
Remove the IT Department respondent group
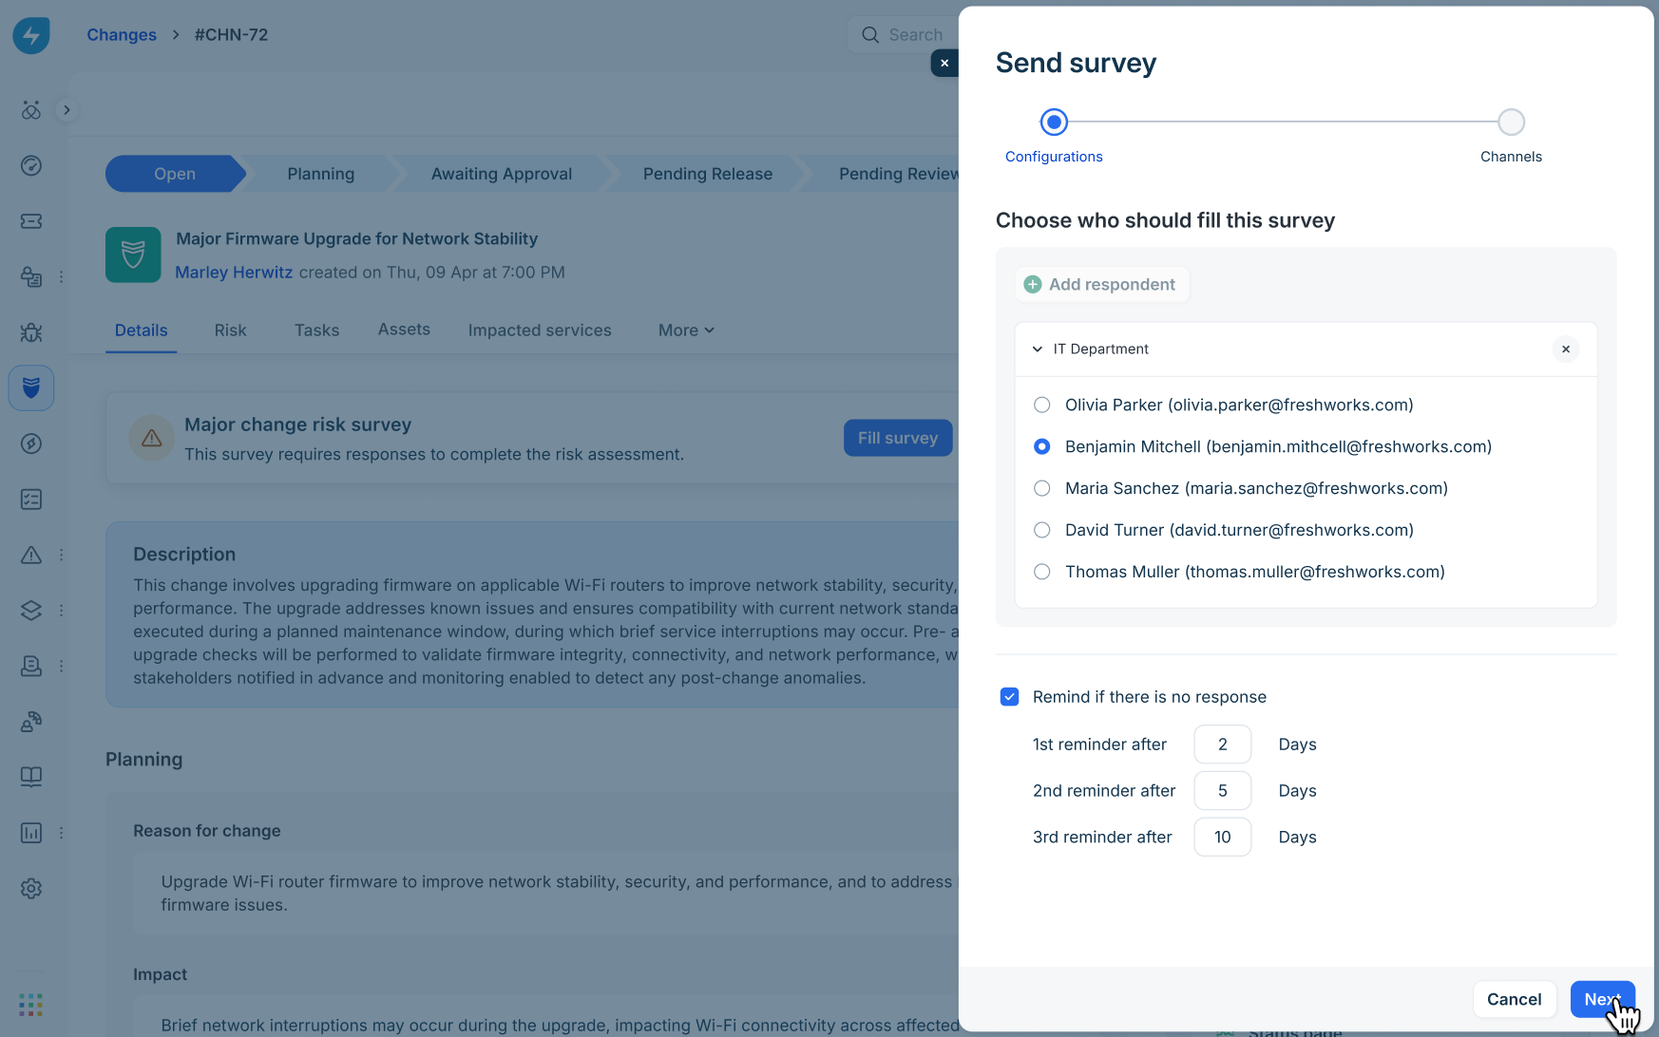(1566, 349)
